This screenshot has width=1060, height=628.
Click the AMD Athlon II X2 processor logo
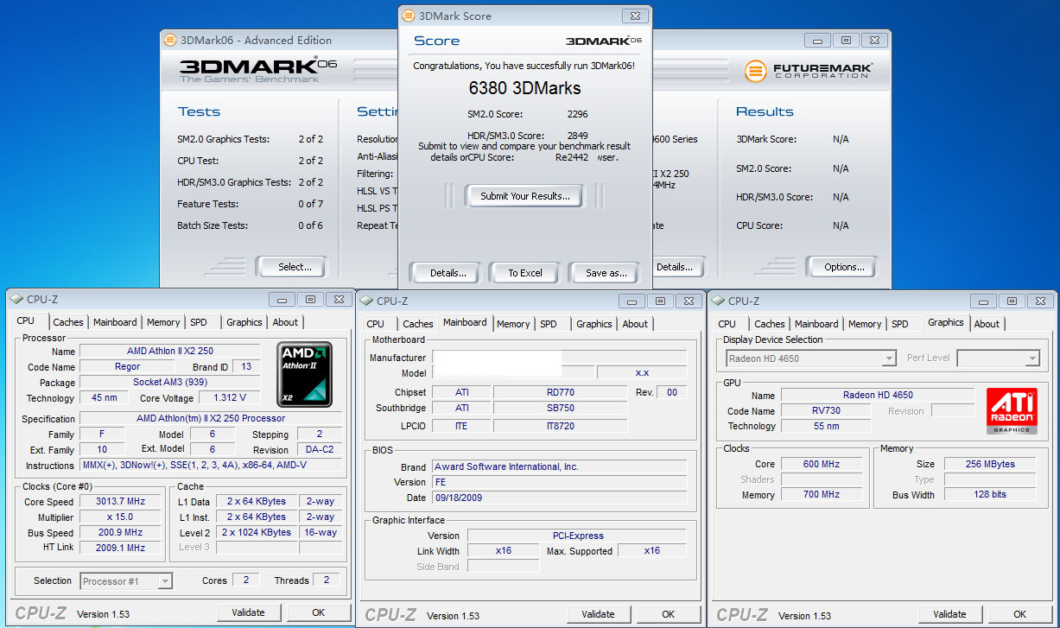(x=305, y=374)
